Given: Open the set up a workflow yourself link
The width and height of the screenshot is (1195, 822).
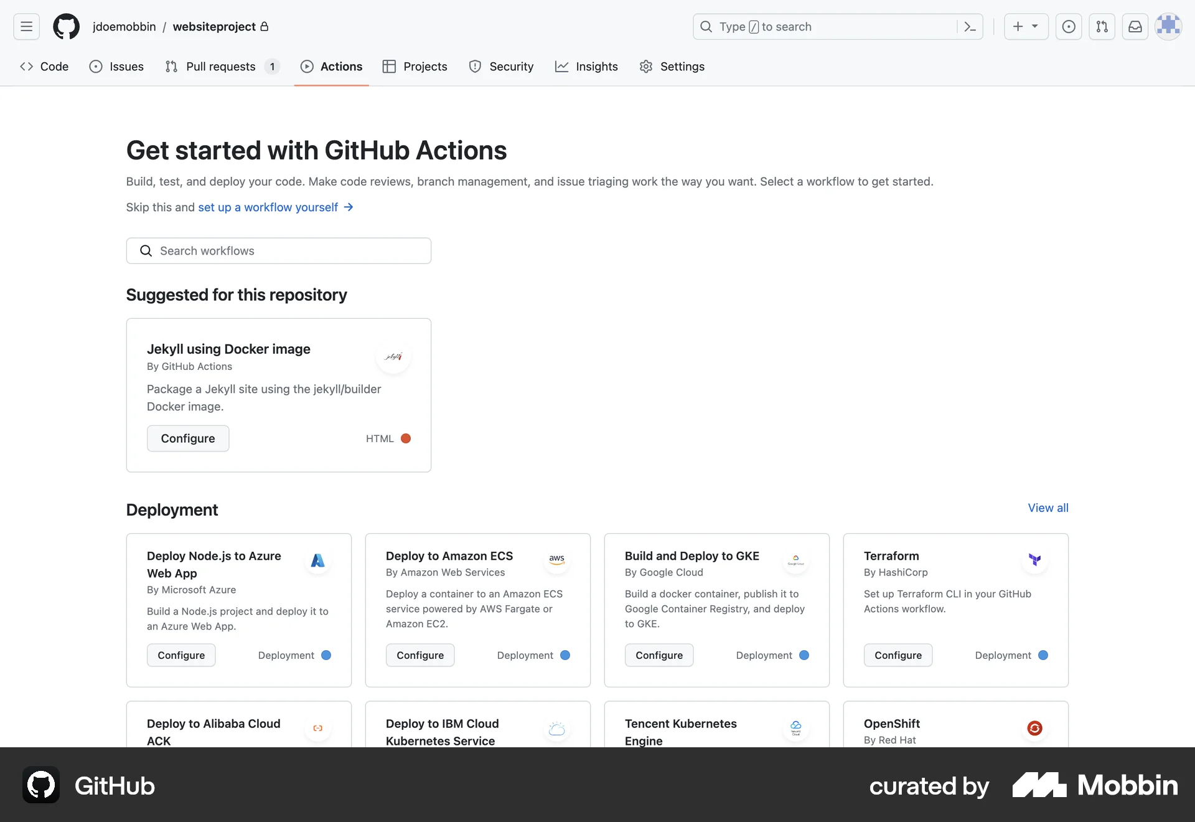Looking at the screenshot, I should click(266, 207).
